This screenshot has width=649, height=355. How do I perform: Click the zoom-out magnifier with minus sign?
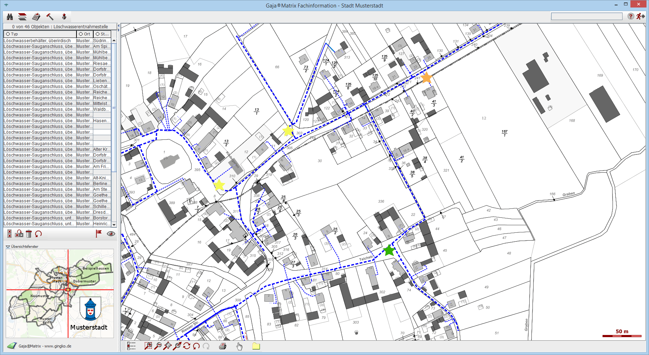[158, 346]
